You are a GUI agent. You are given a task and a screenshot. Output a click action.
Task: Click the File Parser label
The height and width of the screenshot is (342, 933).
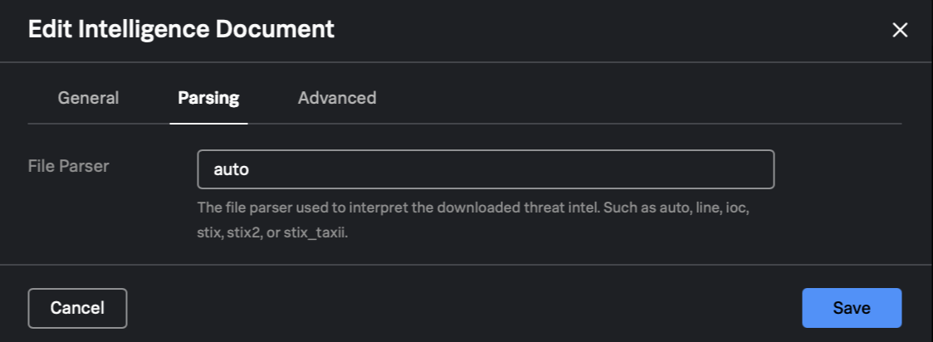69,166
